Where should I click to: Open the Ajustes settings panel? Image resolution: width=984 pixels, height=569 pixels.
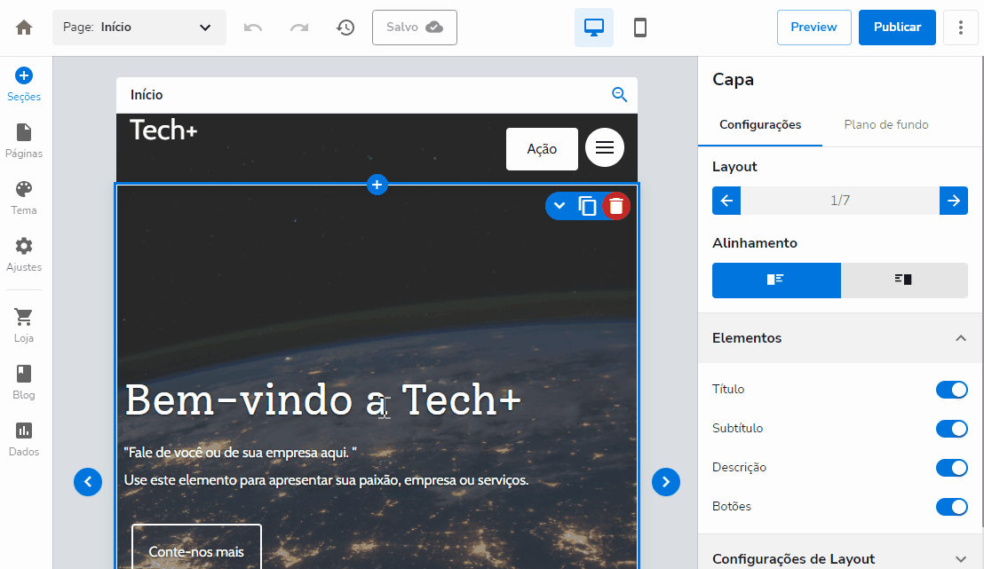click(24, 255)
